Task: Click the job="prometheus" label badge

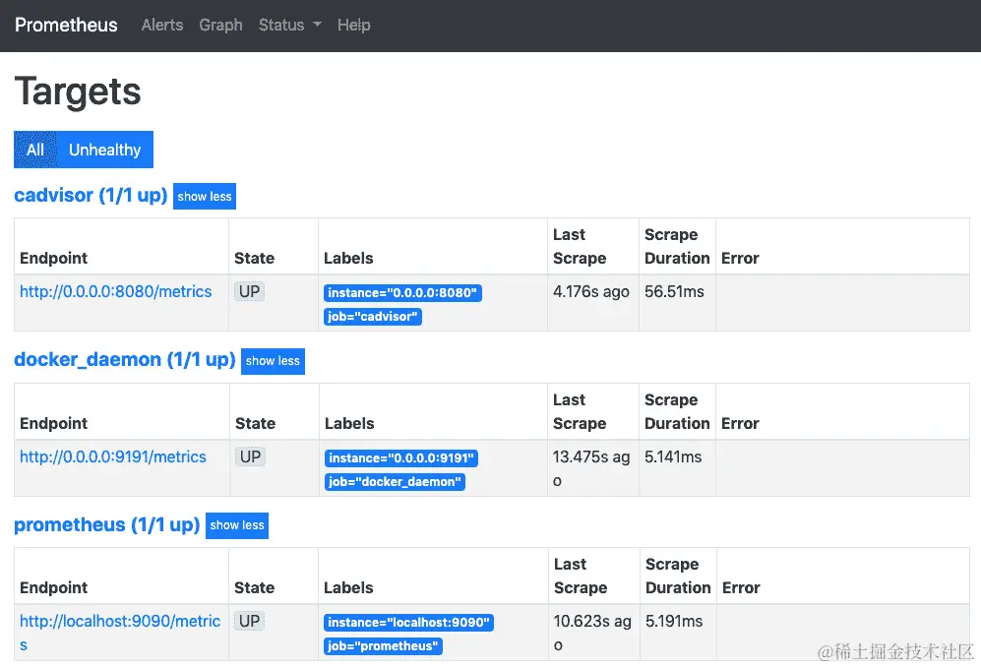Action: [x=382, y=646]
